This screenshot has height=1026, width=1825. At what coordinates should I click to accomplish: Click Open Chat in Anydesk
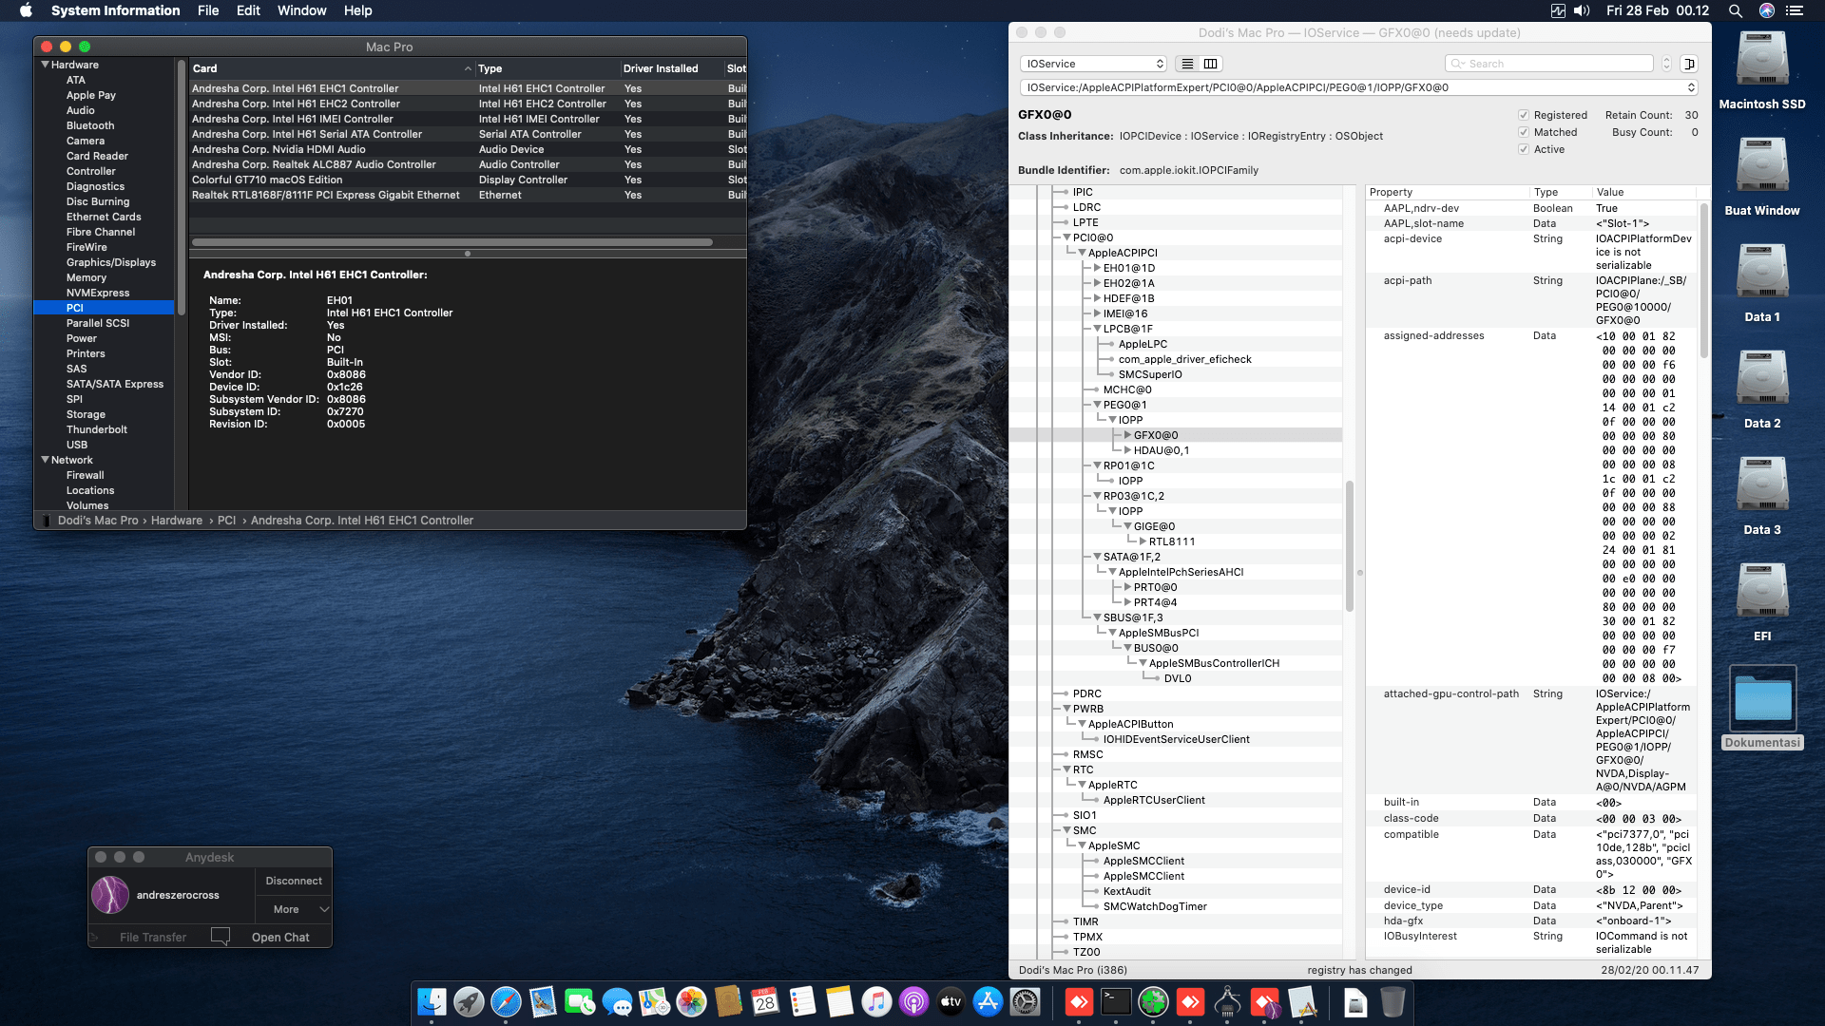tap(280, 937)
